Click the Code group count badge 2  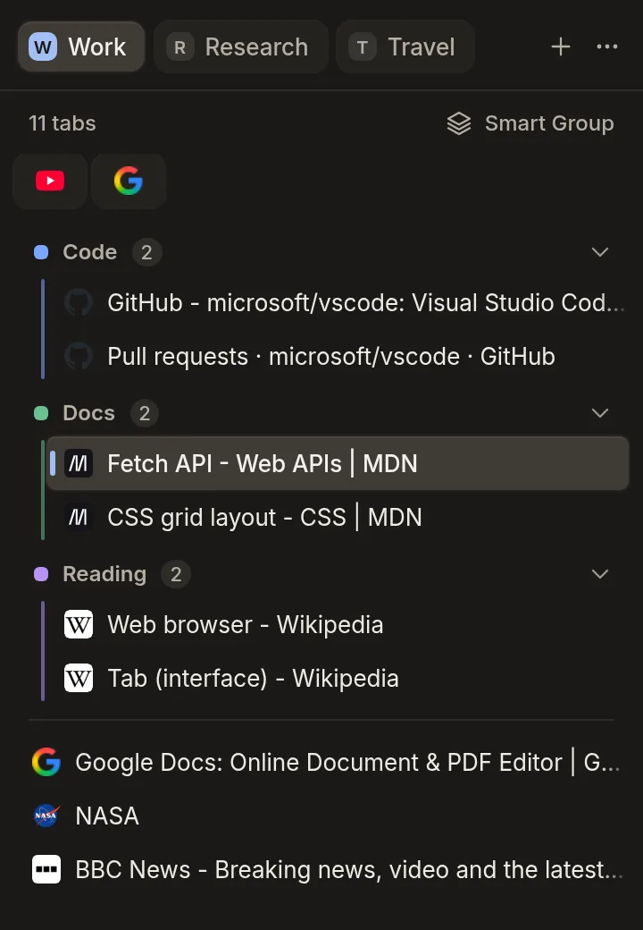[146, 252]
